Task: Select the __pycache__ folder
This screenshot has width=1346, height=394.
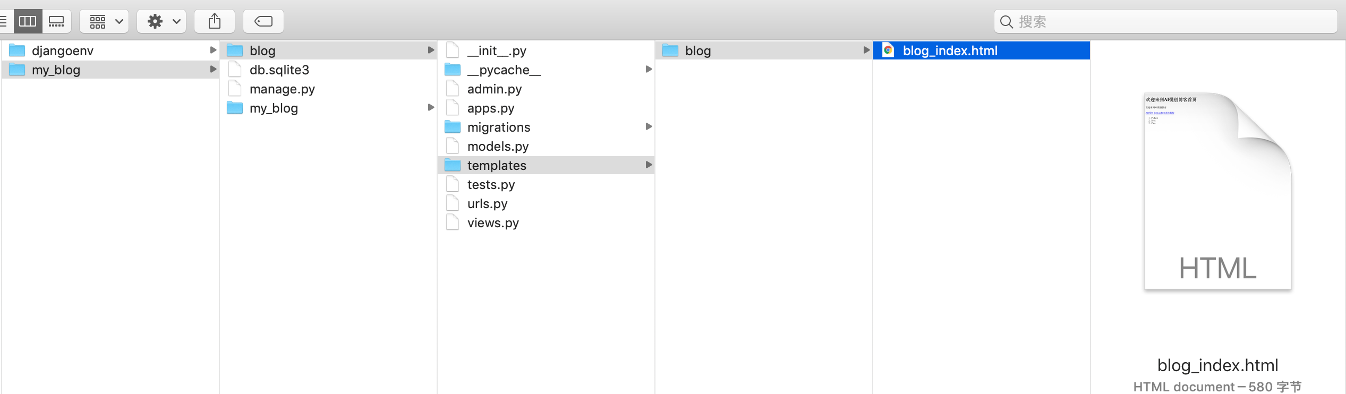Action: 546,70
